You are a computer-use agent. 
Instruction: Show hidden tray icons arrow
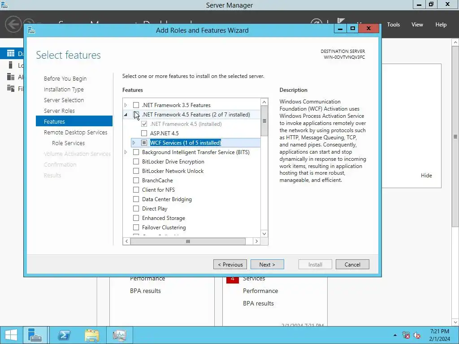395,335
